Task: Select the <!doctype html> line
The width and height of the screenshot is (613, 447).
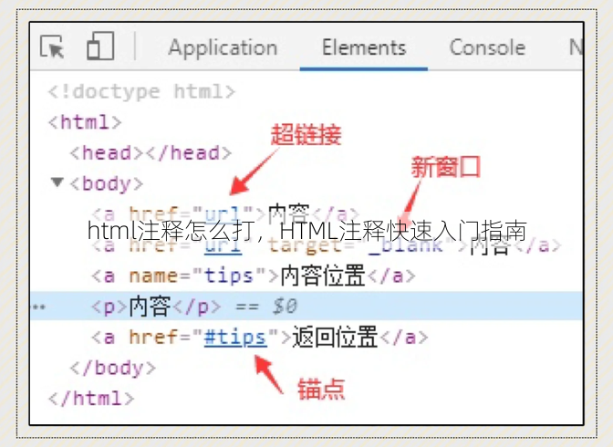Action: (141, 92)
